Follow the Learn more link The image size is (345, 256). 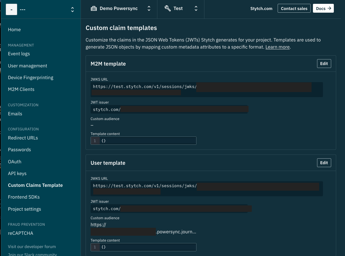coord(277,47)
